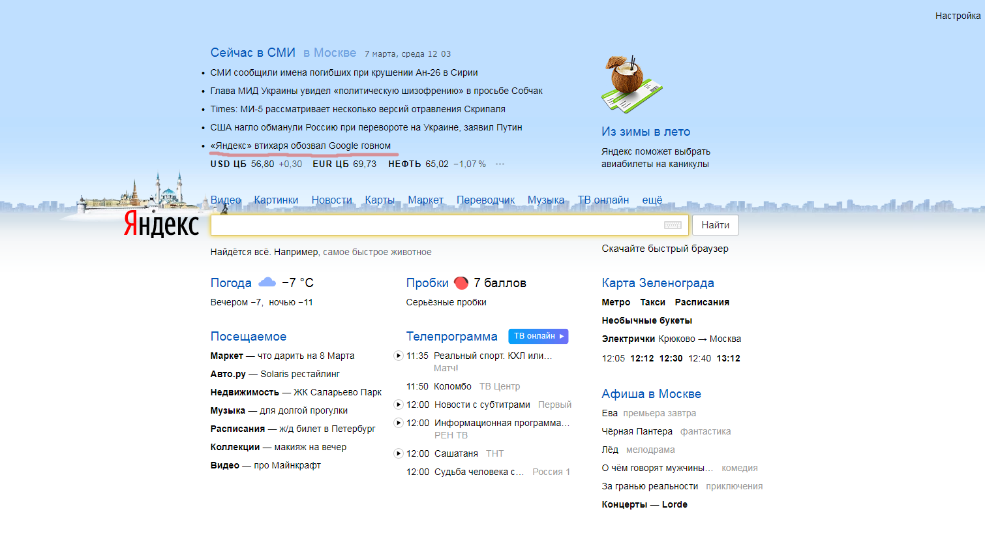Screen dimensions: 985x550
Task: Read news about Ан-26 crash in Syria
Action: pyautogui.click(x=344, y=72)
